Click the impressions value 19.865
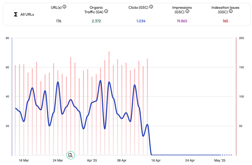The height and width of the screenshot is (165, 252). pyautogui.click(x=182, y=21)
